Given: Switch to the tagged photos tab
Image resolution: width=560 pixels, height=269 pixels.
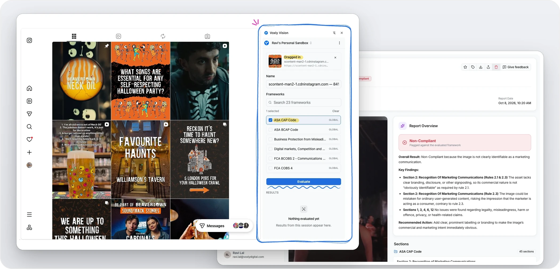Looking at the screenshot, I should pos(207,36).
